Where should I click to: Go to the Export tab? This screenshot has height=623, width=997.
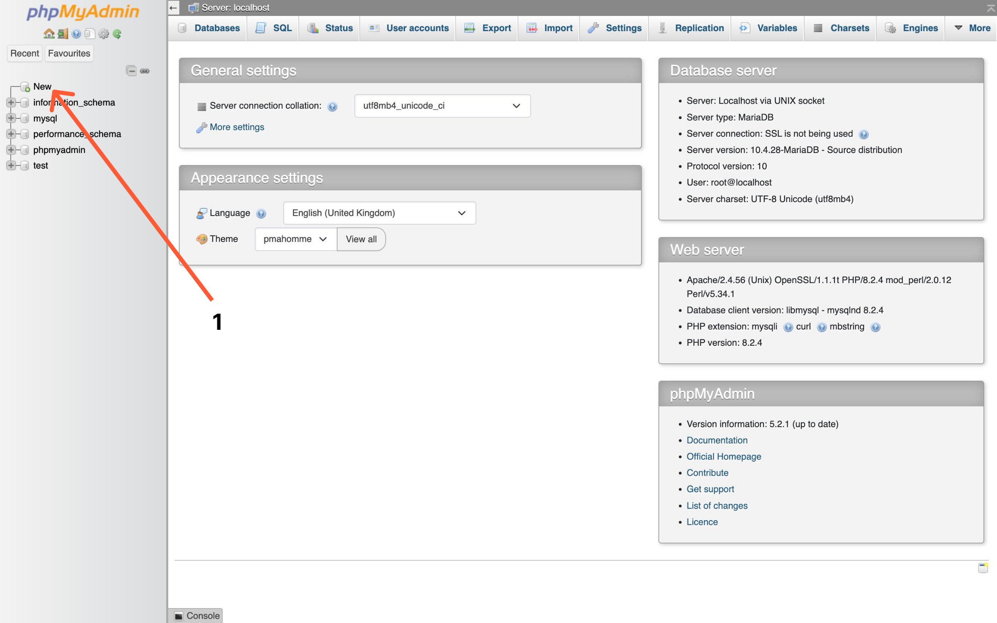point(487,28)
